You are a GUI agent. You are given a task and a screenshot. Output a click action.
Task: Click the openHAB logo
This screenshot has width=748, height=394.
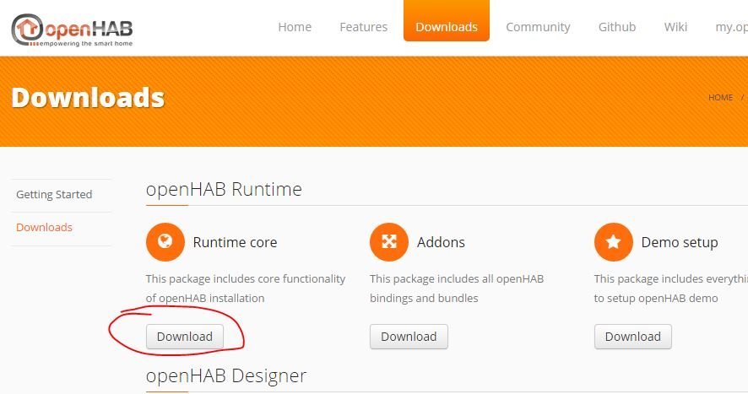click(72, 30)
